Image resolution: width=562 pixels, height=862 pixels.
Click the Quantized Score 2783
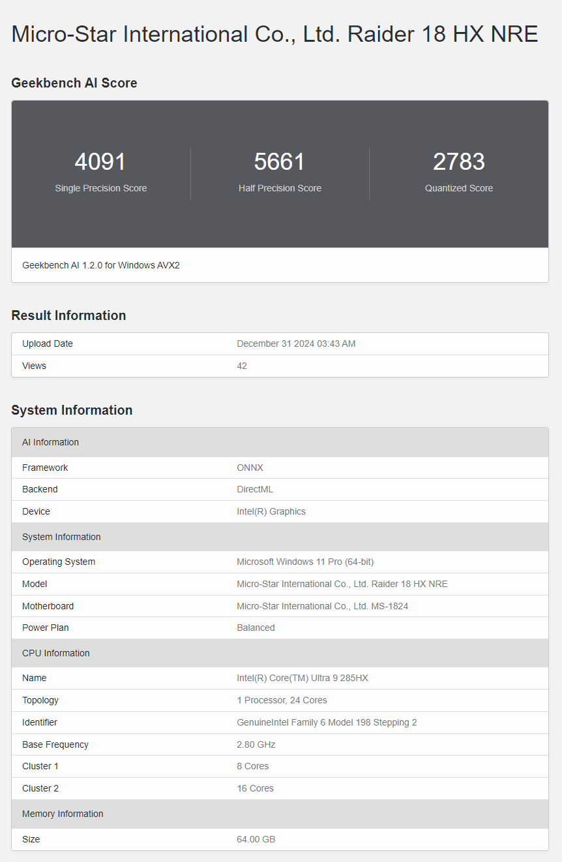(x=458, y=161)
